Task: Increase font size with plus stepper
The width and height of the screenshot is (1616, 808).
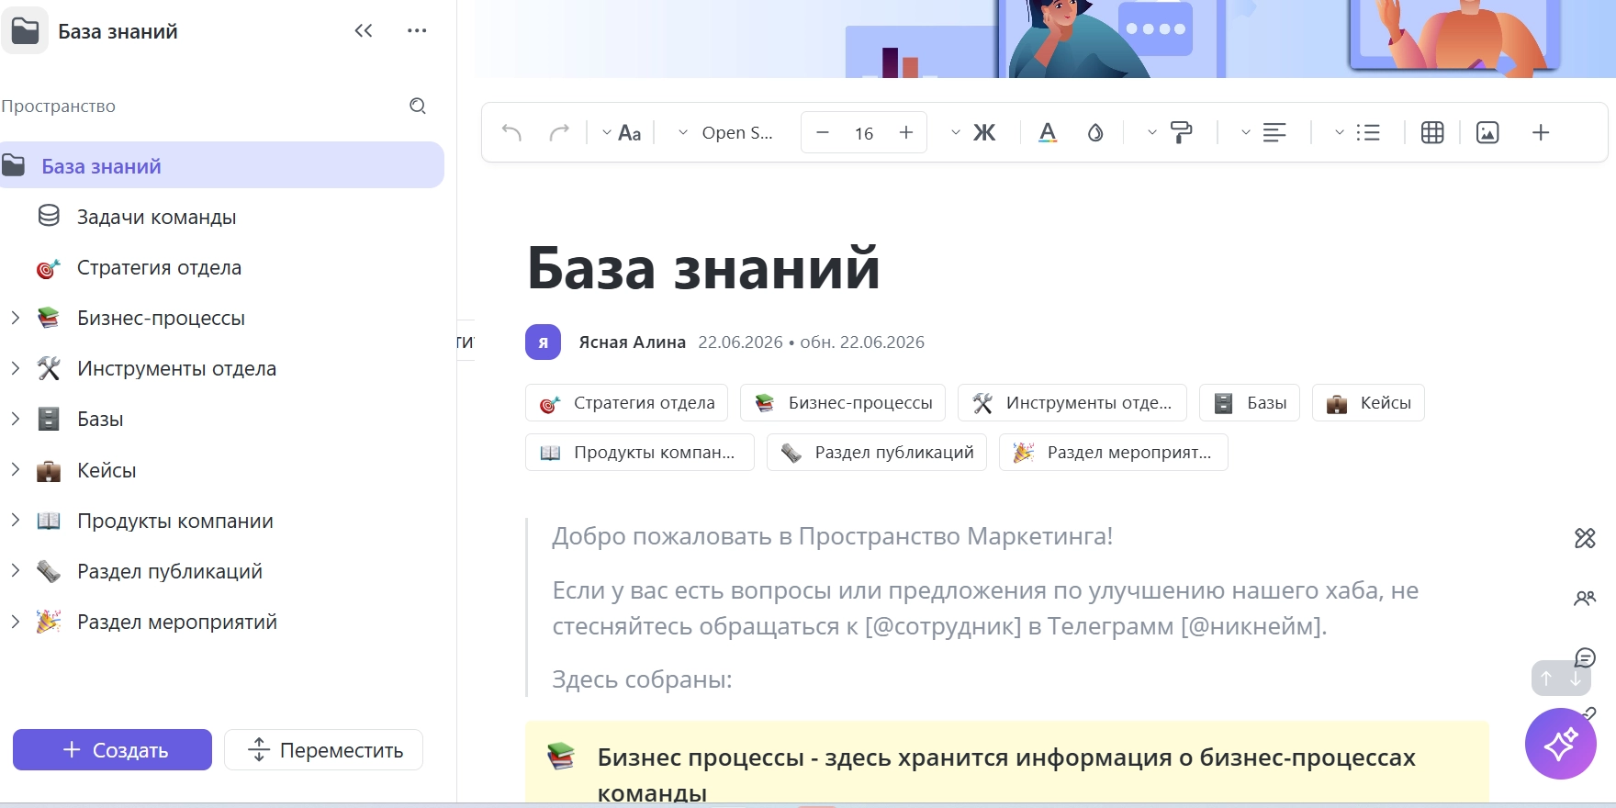Action: pyautogui.click(x=906, y=133)
